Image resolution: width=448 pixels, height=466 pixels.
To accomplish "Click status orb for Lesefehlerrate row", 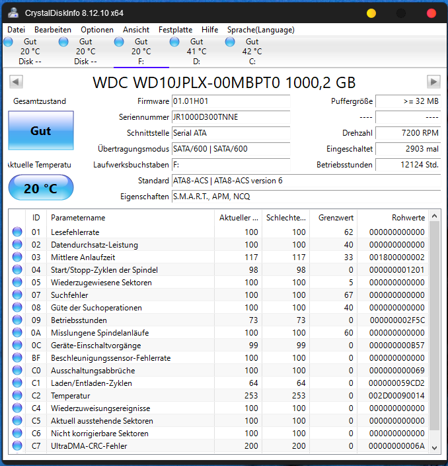I will pyautogui.click(x=17, y=232).
